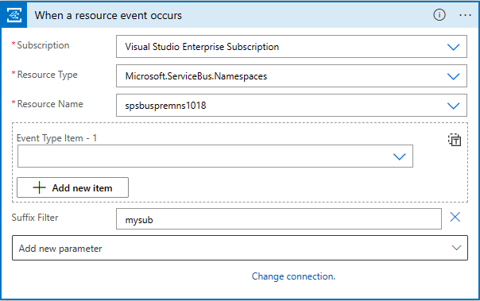Expand the Subscription dropdown arrow
Viewport: 480px width, 301px height.
tap(453, 47)
